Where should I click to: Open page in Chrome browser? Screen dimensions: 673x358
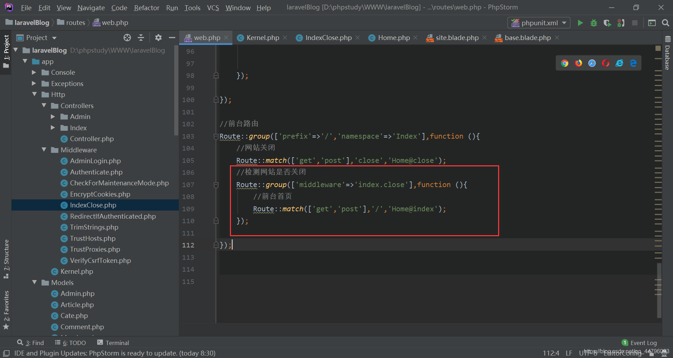coord(565,63)
